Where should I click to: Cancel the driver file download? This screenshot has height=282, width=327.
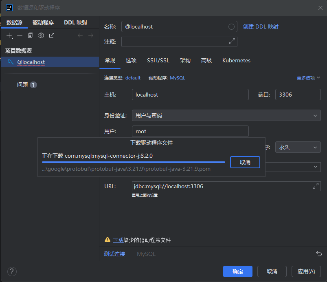[245, 162]
